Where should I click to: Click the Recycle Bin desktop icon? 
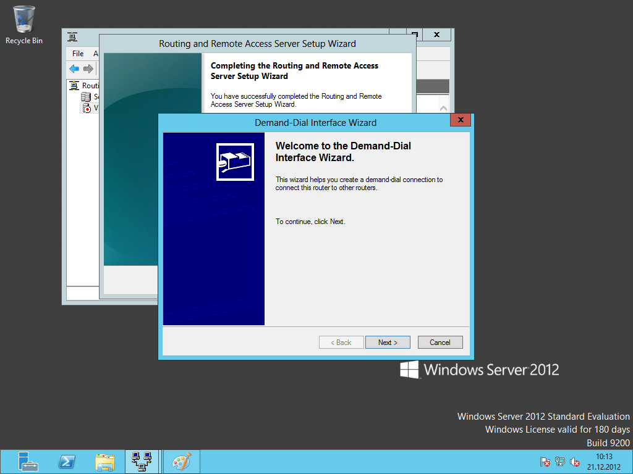coord(24,25)
